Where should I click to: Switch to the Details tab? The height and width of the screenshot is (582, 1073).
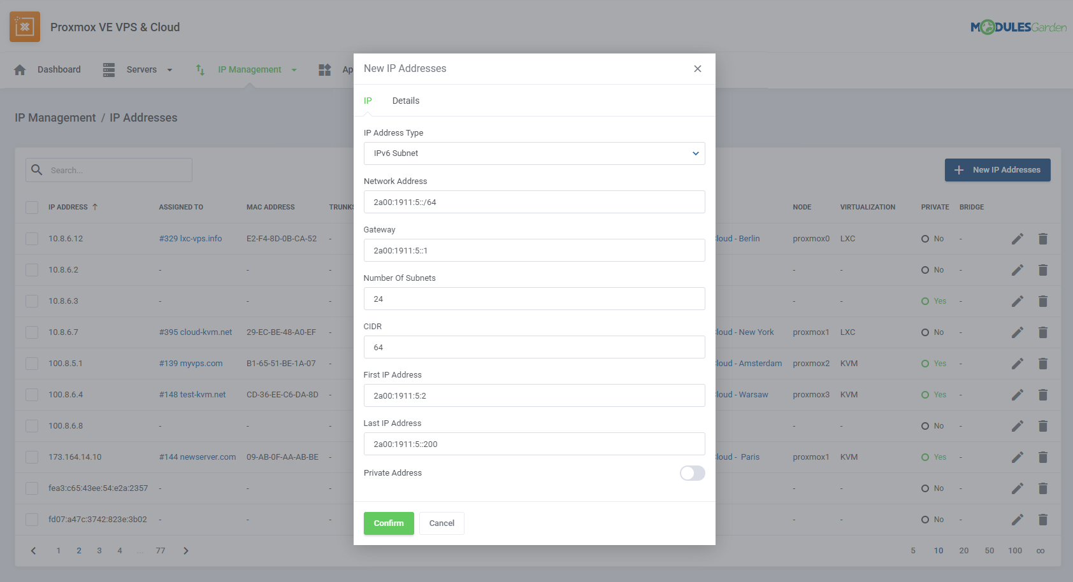[x=406, y=100]
